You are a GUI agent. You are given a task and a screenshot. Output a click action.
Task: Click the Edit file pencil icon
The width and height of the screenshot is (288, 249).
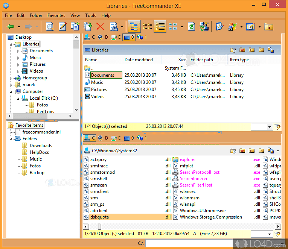coord(62,27)
